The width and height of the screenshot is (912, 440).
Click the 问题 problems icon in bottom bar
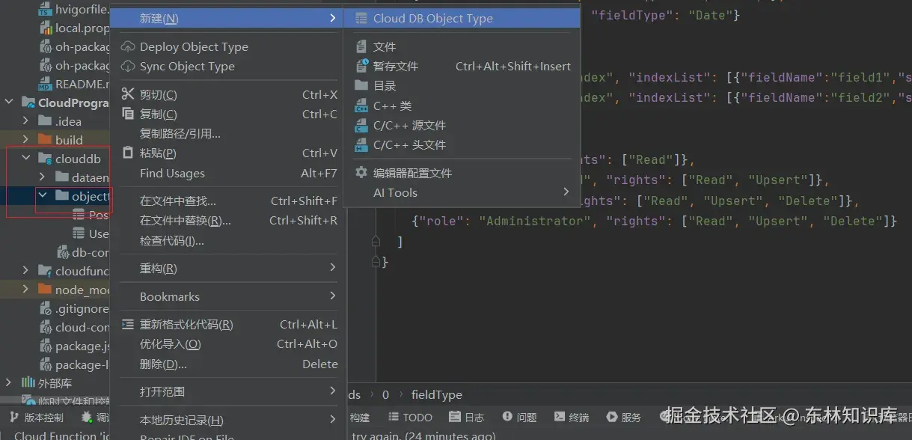pyautogui.click(x=507, y=417)
